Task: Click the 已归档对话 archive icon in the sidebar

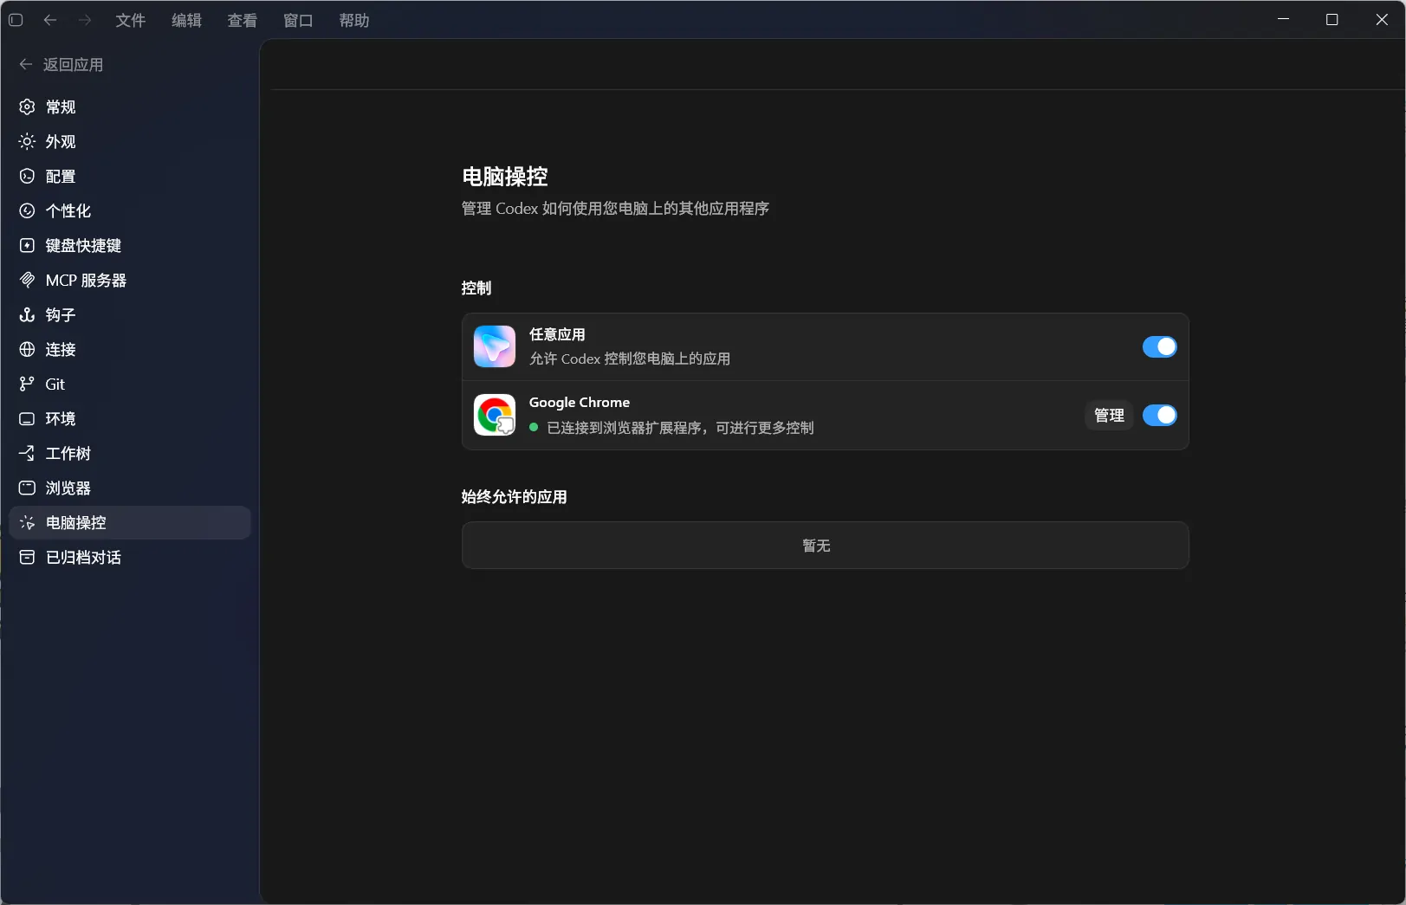Action: [x=27, y=557]
